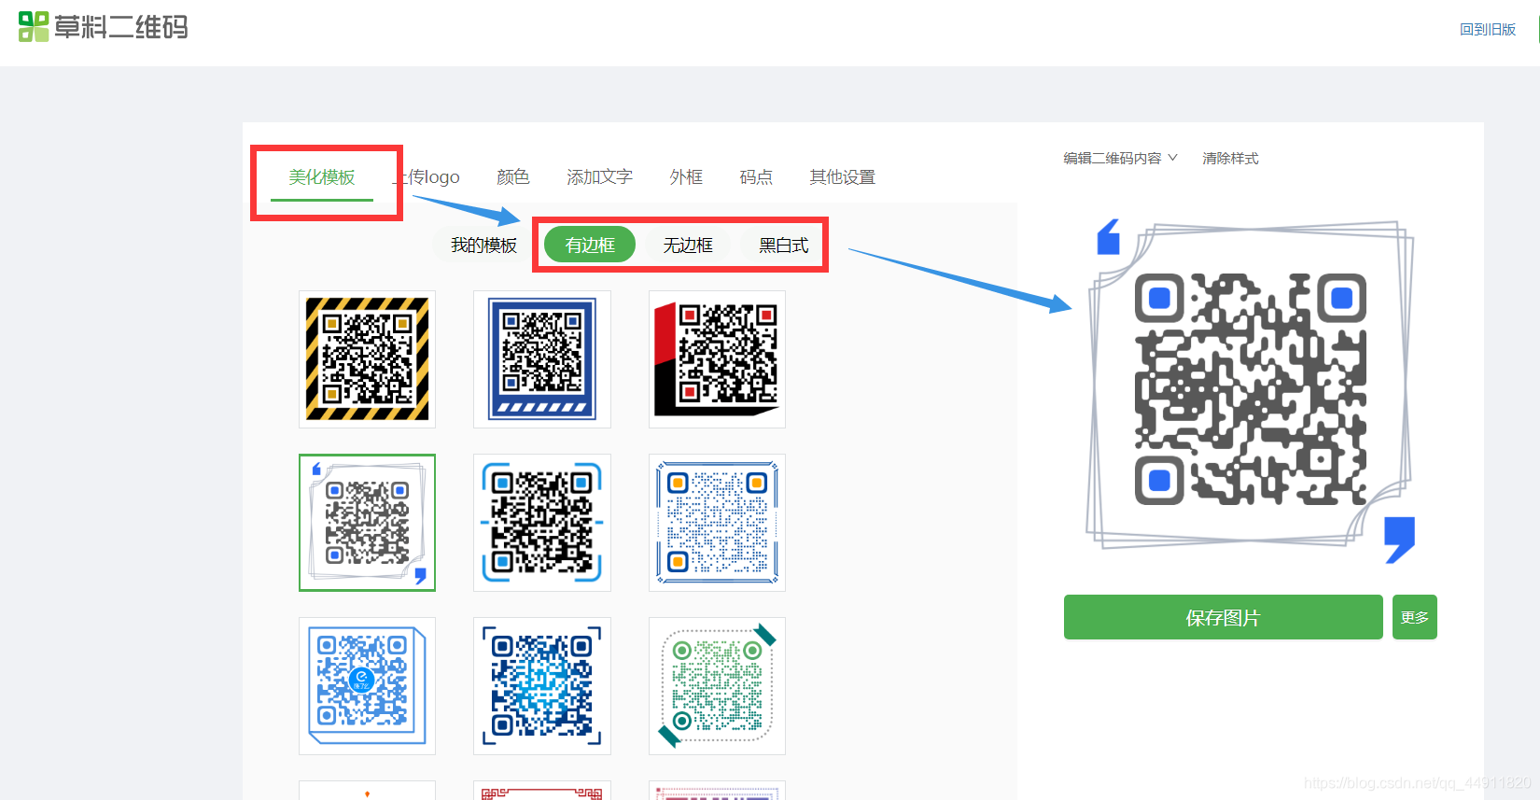The height and width of the screenshot is (800, 1540).
Task: Pick the dark blue framed template
Action: [542, 359]
